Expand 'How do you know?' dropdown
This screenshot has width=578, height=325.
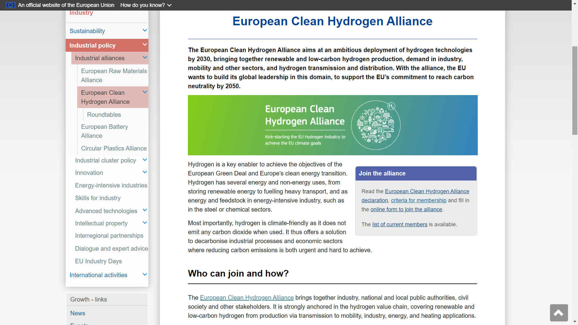pyautogui.click(x=146, y=5)
